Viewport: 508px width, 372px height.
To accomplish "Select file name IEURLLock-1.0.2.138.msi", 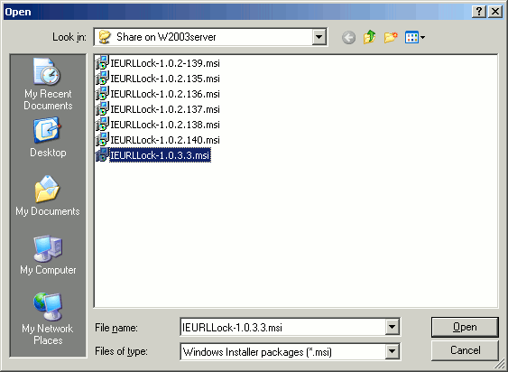I will pos(165,125).
